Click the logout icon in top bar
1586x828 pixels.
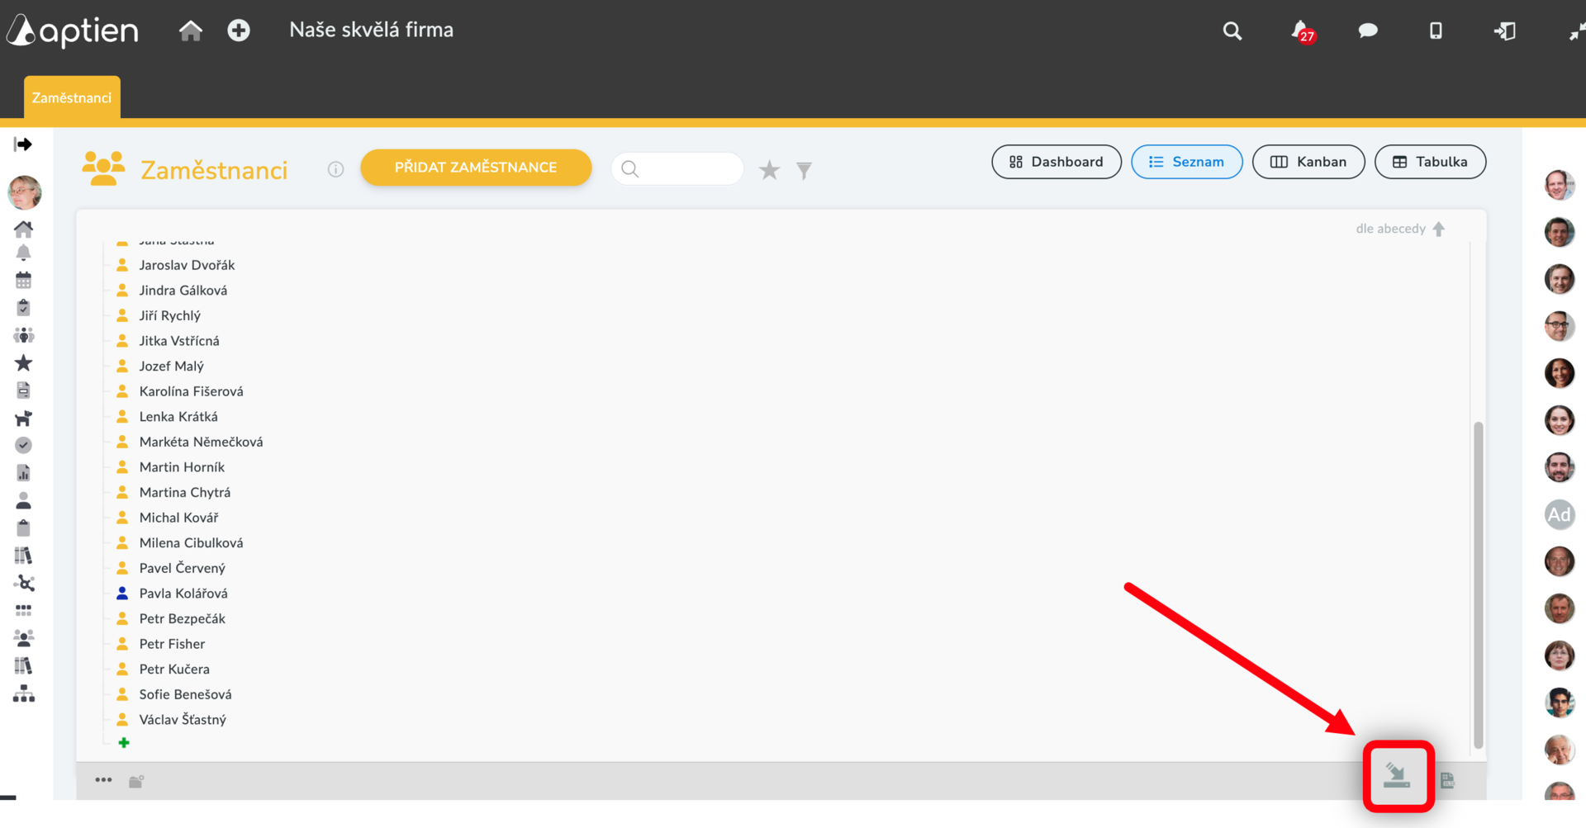coord(1505,31)
